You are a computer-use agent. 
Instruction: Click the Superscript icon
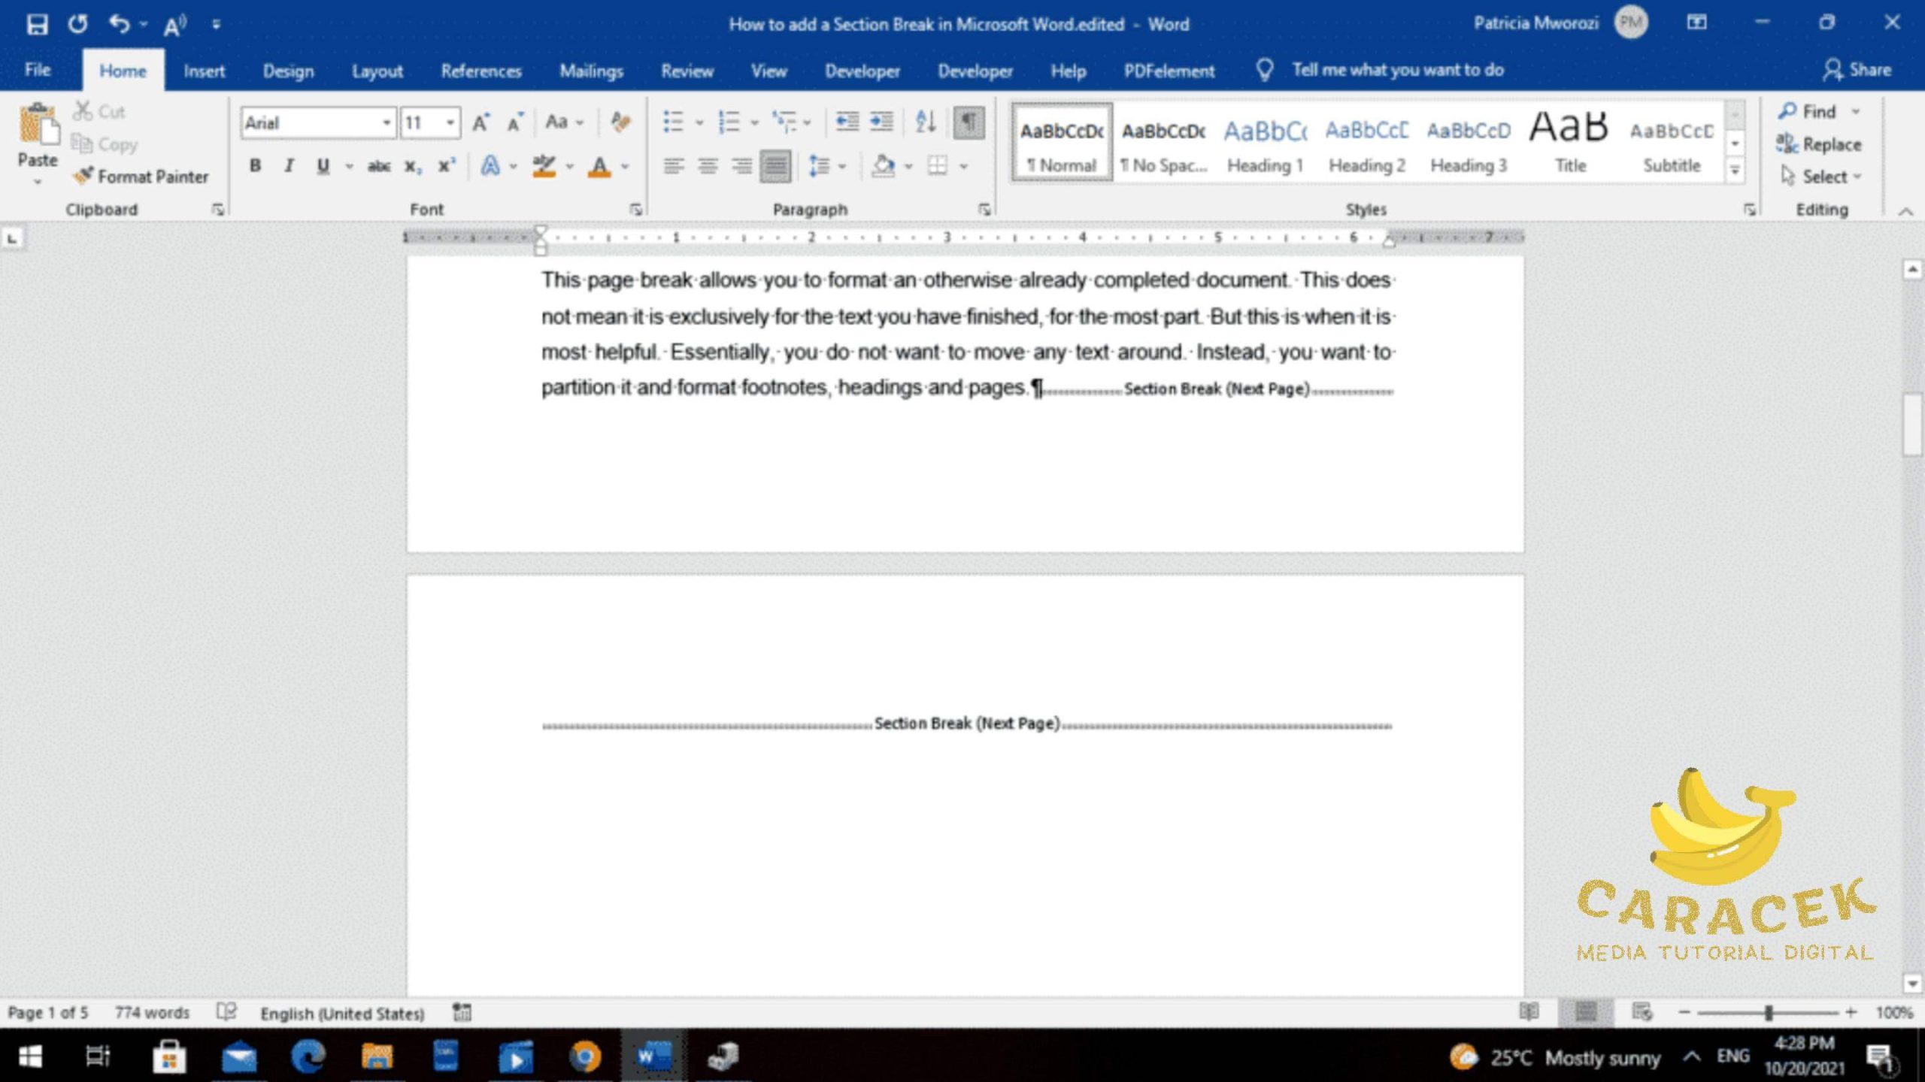[447, 165]
